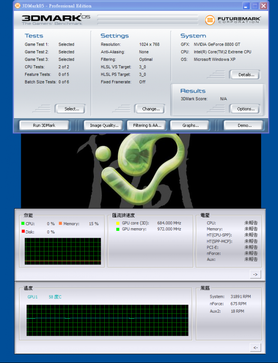
Task: Open the Filtering & AA tool
Action: (x=147, y=125)
